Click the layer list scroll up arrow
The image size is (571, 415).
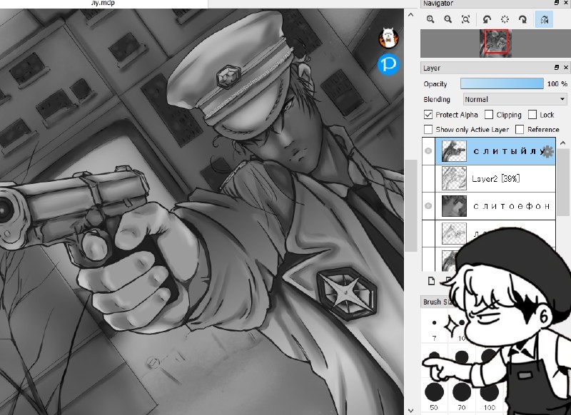(x=562, y=143)
